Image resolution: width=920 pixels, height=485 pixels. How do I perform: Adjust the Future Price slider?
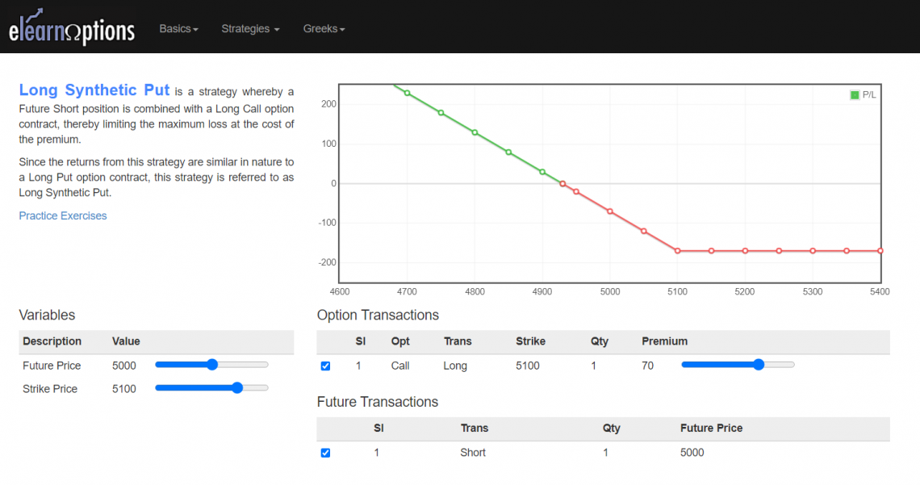[x=212, y=365]
